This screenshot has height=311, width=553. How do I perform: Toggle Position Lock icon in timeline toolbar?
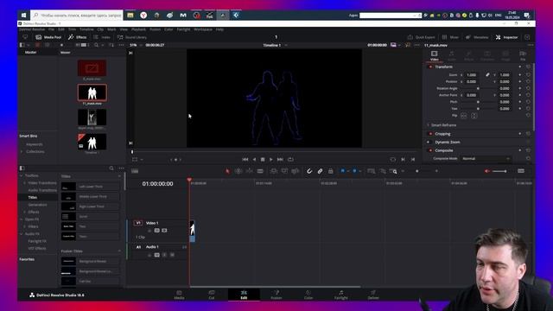tap(330, 171)
